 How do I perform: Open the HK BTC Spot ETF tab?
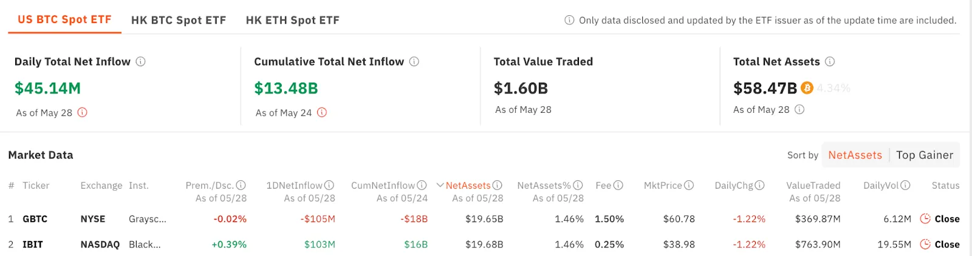click(179, 20)
